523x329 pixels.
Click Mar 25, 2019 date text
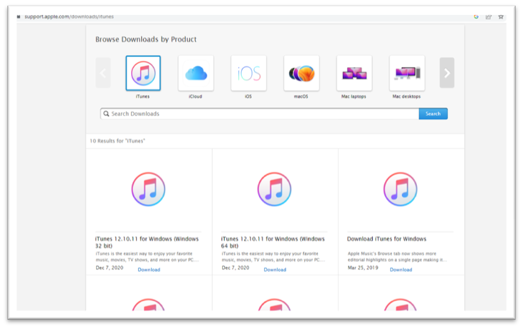tap(363, 268)
